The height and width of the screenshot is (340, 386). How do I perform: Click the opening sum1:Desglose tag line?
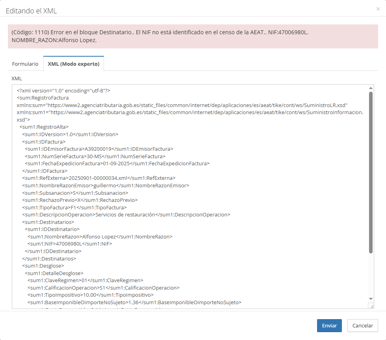(43, 266)
